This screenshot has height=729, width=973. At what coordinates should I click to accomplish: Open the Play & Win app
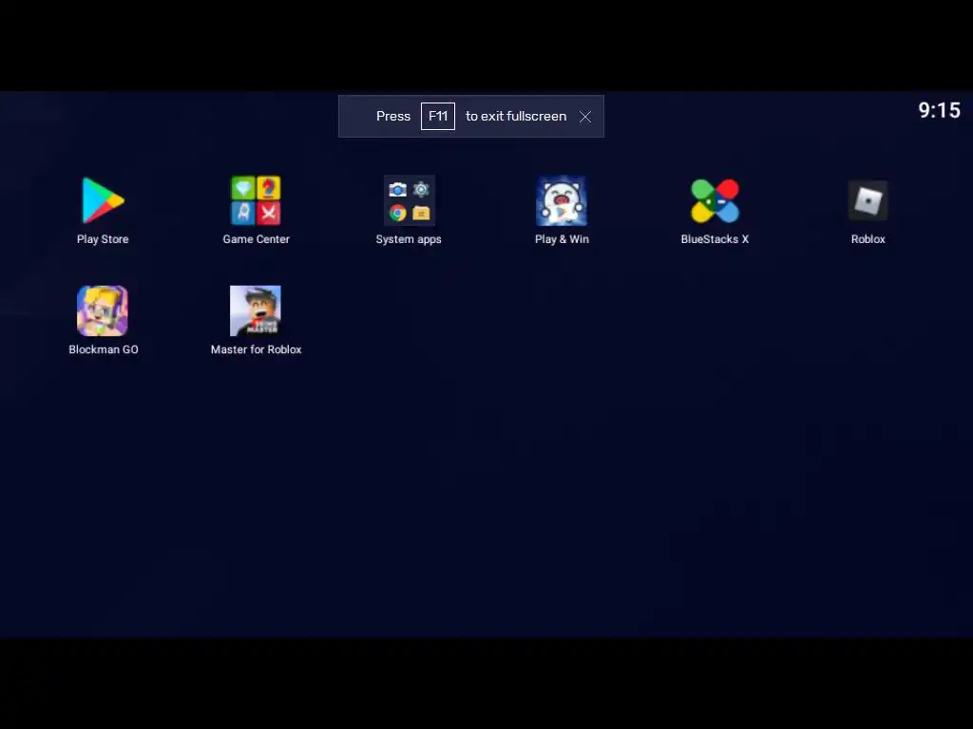coord(562,200)
